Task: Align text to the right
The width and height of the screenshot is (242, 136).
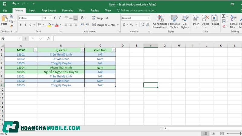Action: [x=76, y=25]
